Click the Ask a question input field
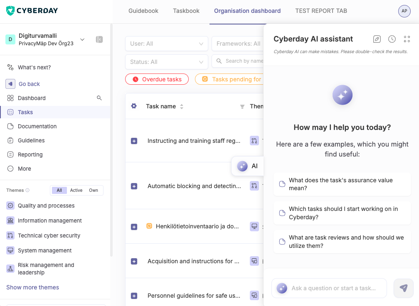Image resolution: width=419 pixels, height=306 pixels. [x=329, y=288]
